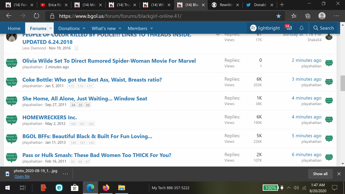Reload the page with the refresh icon
This screenshot has height=194, width=345.
[36, 16]
